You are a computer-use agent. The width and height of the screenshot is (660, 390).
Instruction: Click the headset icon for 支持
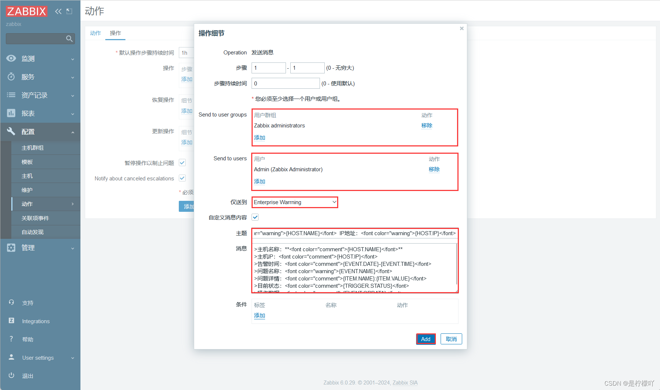11,302
